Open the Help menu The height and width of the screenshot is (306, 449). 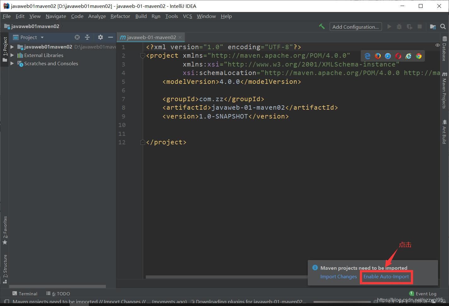[x=226, y=16]
